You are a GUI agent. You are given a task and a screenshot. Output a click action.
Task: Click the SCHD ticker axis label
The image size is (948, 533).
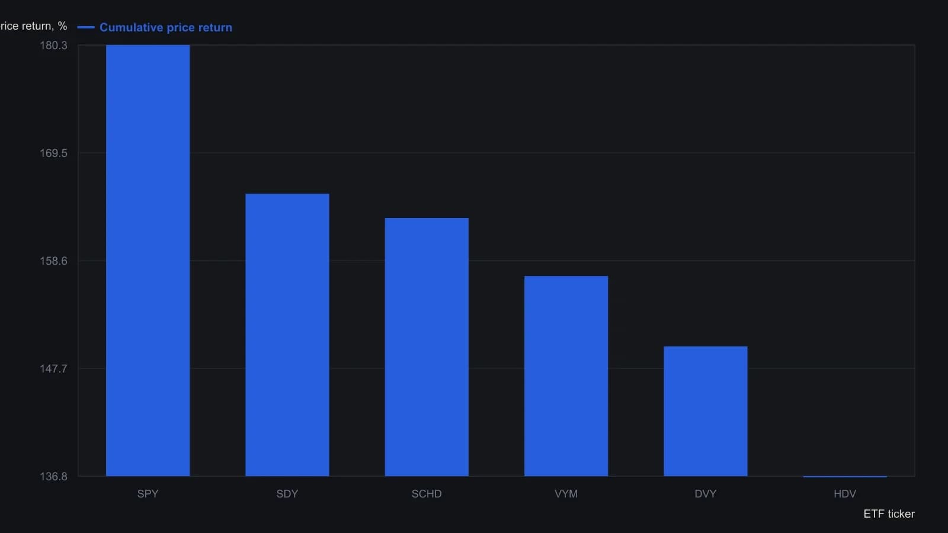[x=427, y=494]
